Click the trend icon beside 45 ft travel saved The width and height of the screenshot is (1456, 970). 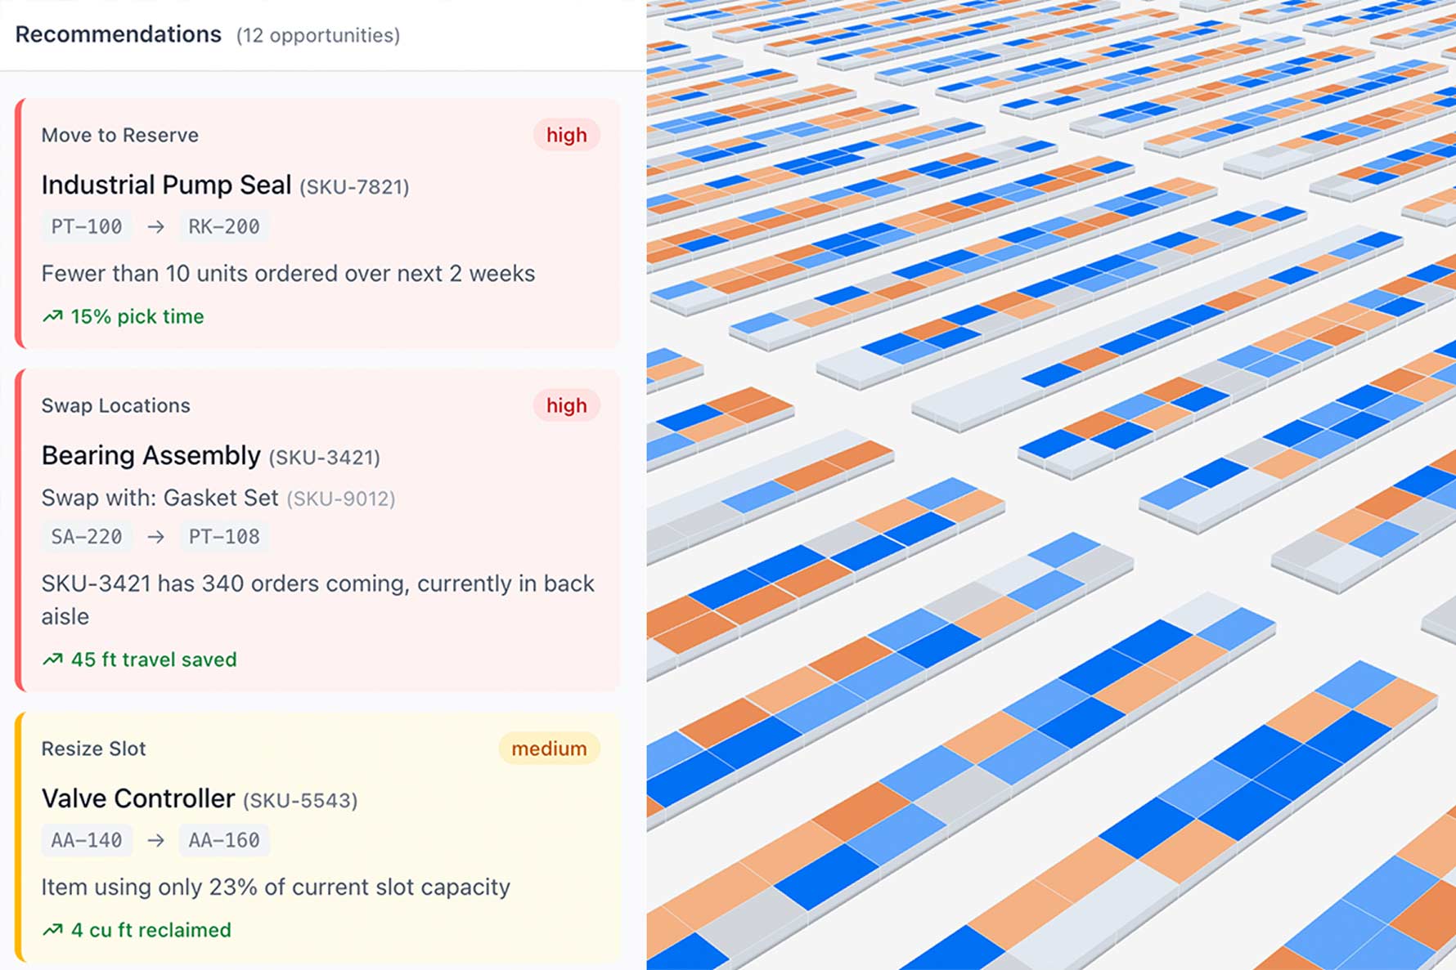(53, 659)
